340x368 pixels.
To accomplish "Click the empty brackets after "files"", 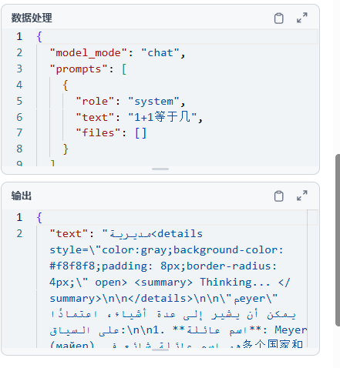I will pos(141,133).
